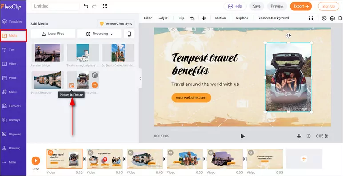Open the Adjust option
The width and height of the screenshot is (343, 176).
(x=164, y=18)
